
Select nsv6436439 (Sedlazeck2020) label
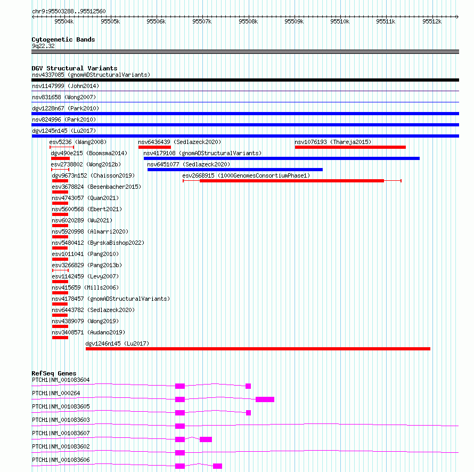[x=179, y=142]
